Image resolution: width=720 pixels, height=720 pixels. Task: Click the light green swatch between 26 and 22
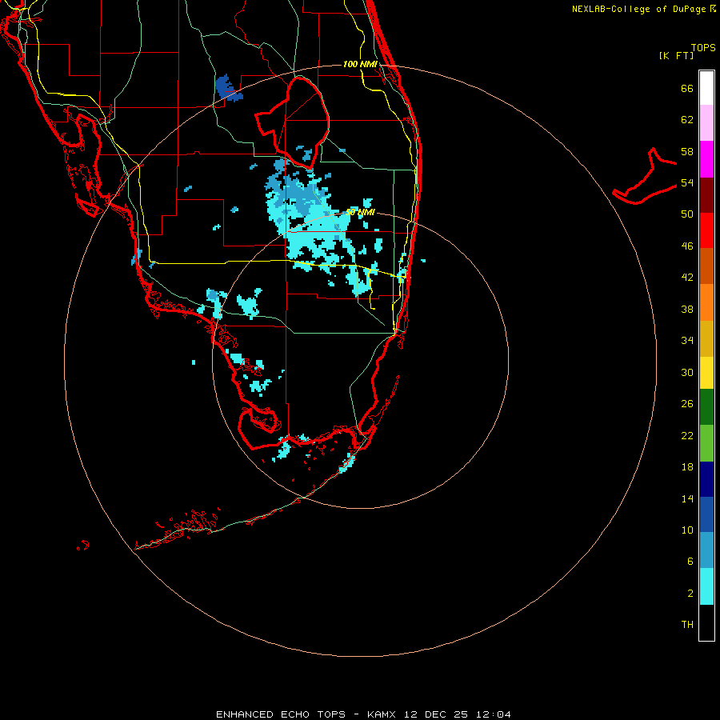click(x=706, y=443)
